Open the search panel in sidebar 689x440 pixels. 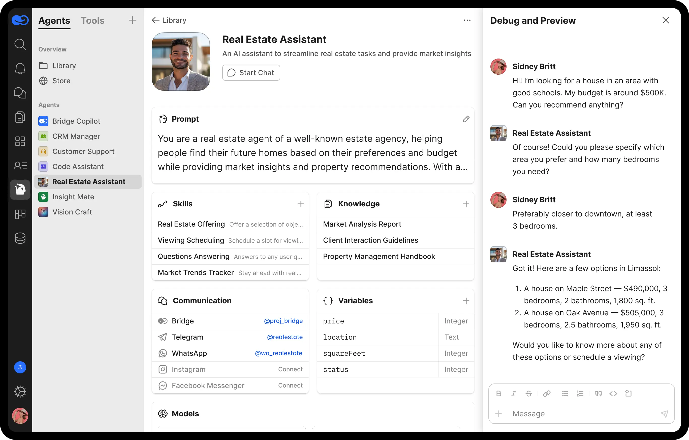pos(20,44)
